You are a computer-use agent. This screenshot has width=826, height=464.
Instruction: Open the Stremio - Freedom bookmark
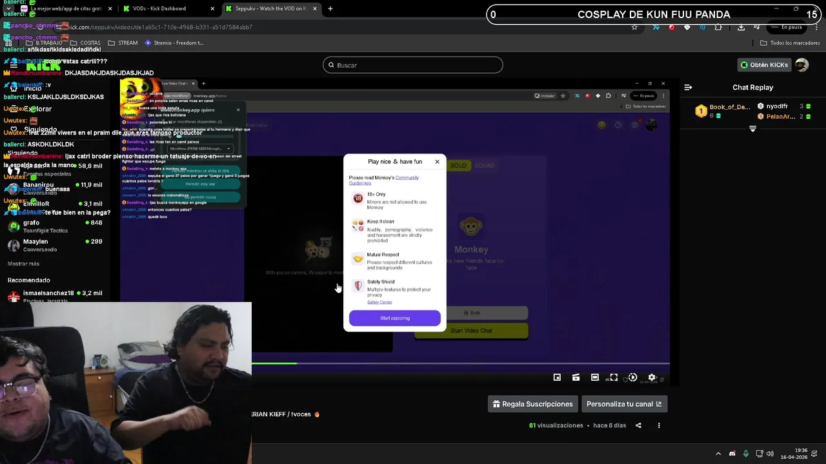(174, 43)
